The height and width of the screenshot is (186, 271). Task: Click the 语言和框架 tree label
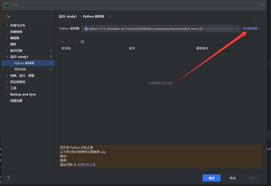pos(18,82)
